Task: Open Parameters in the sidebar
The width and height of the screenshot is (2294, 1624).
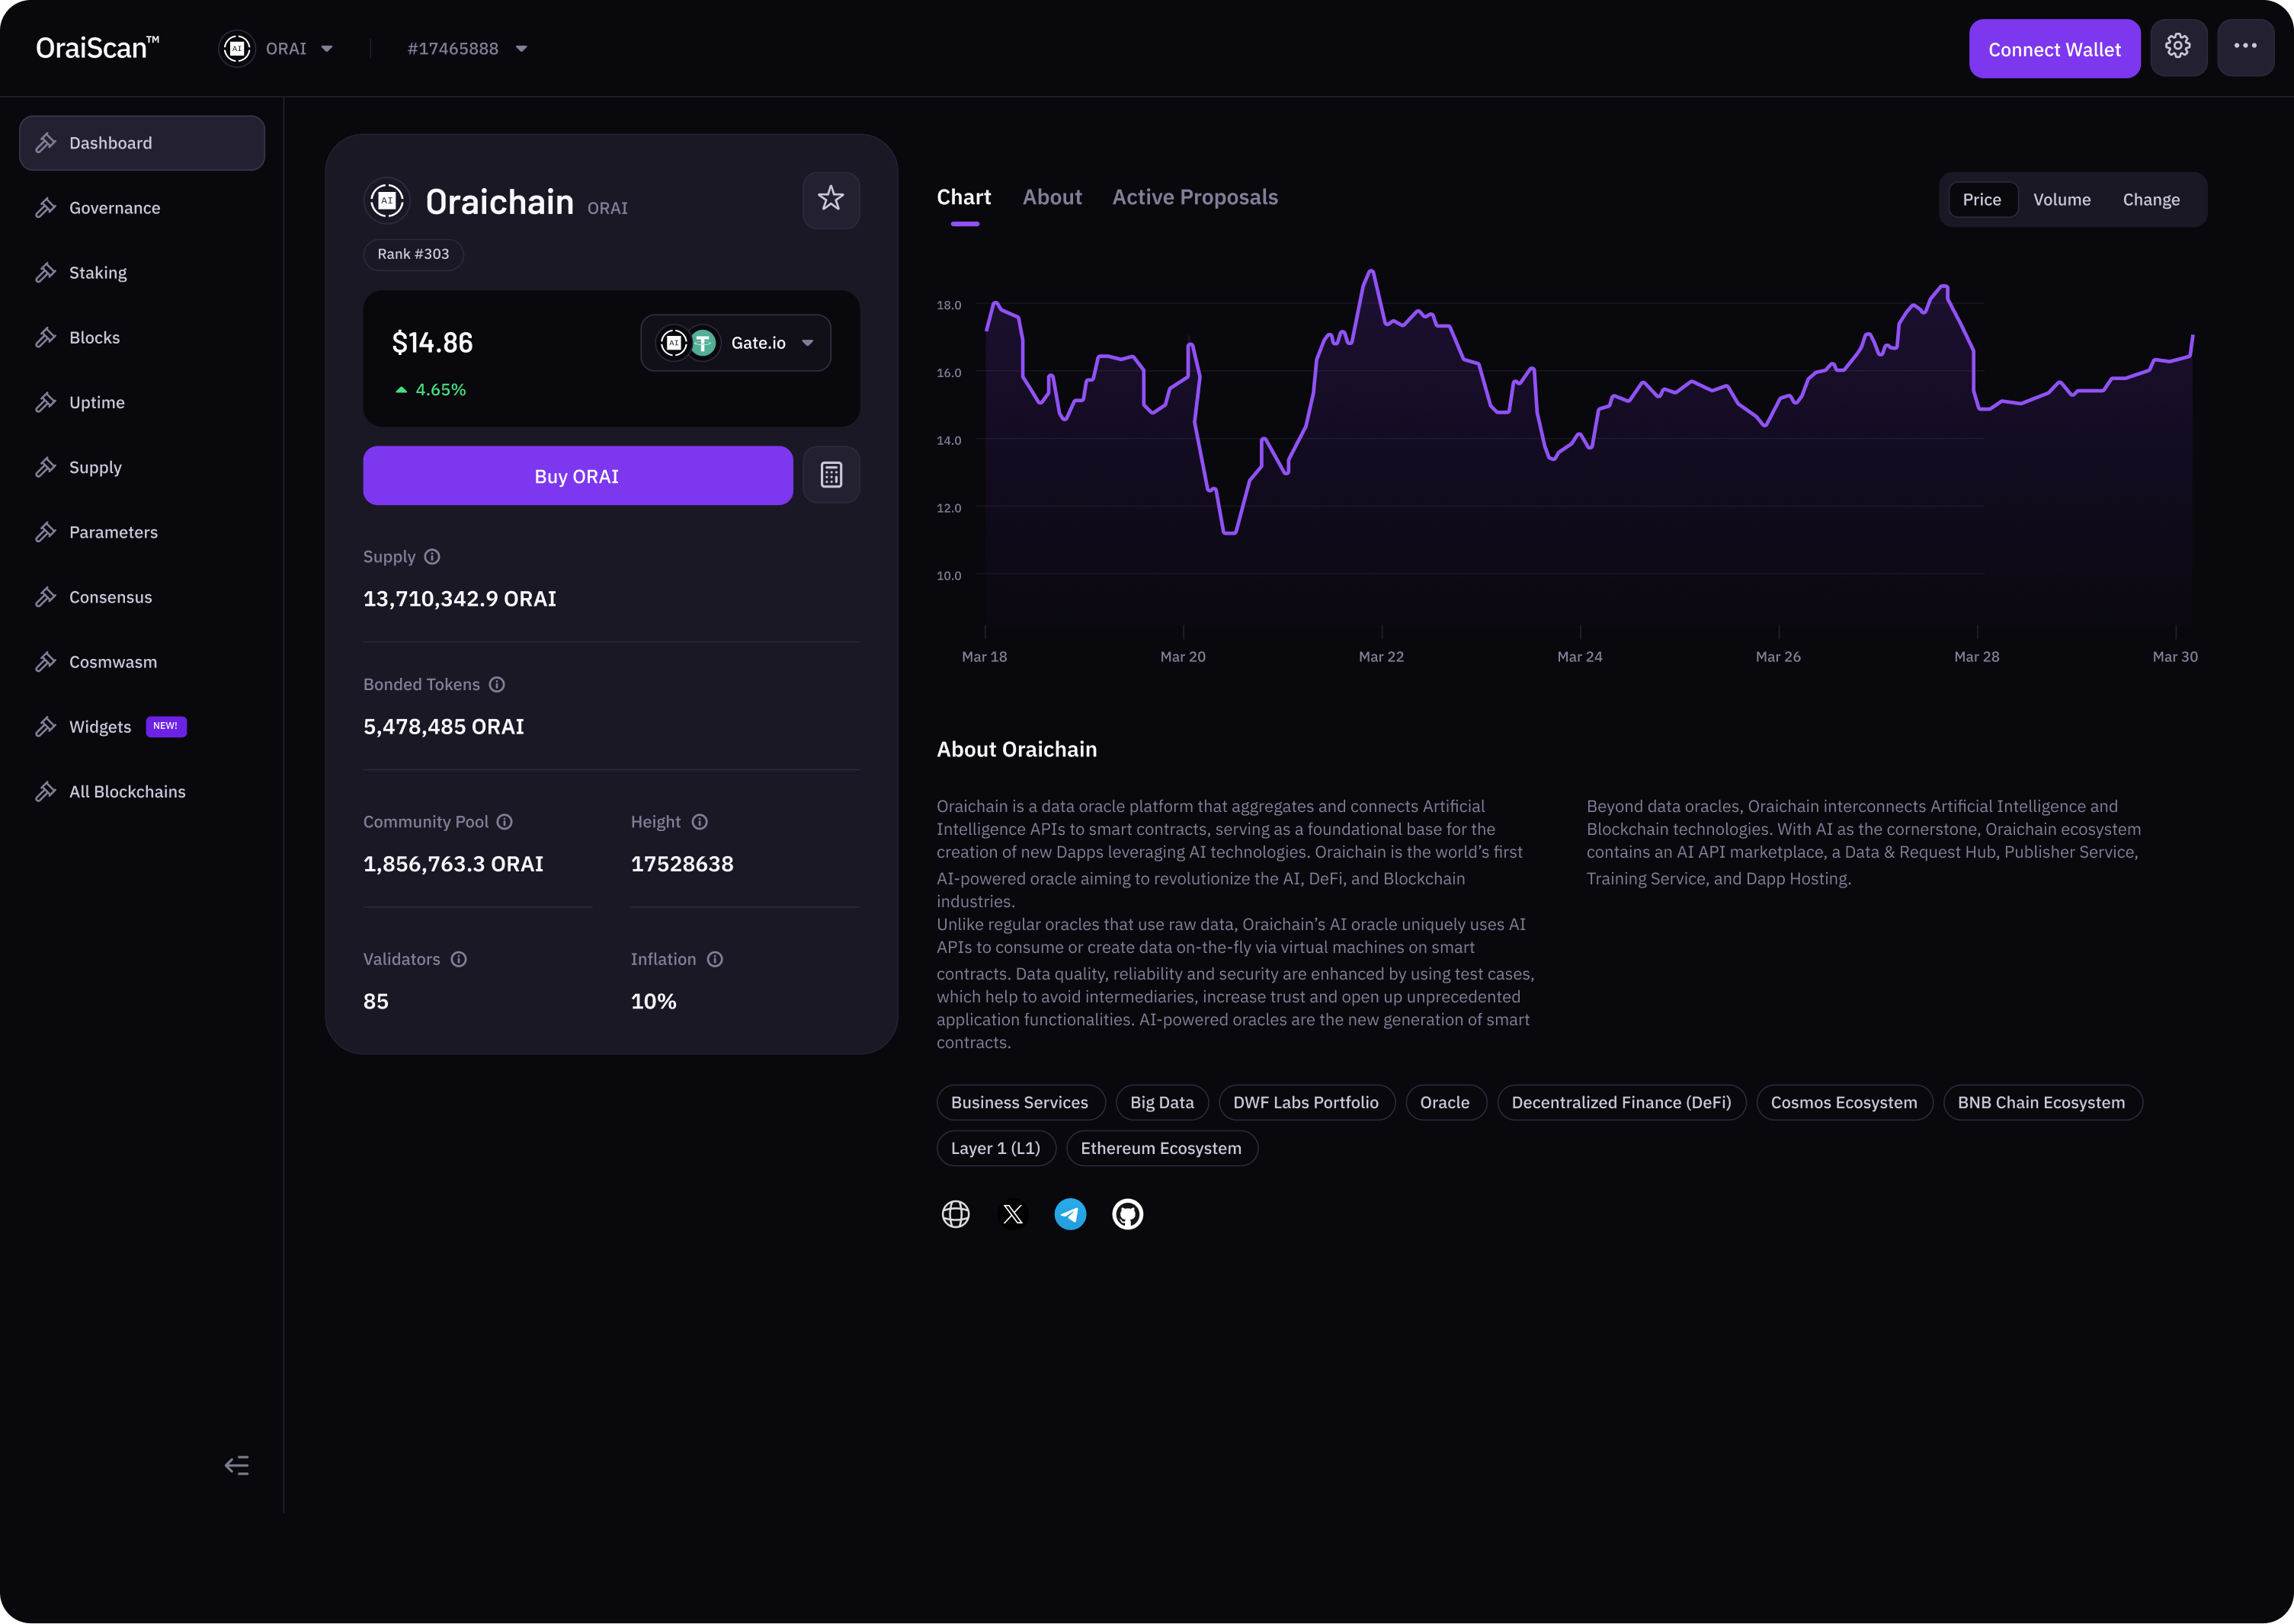Action: tap(142, 532)
